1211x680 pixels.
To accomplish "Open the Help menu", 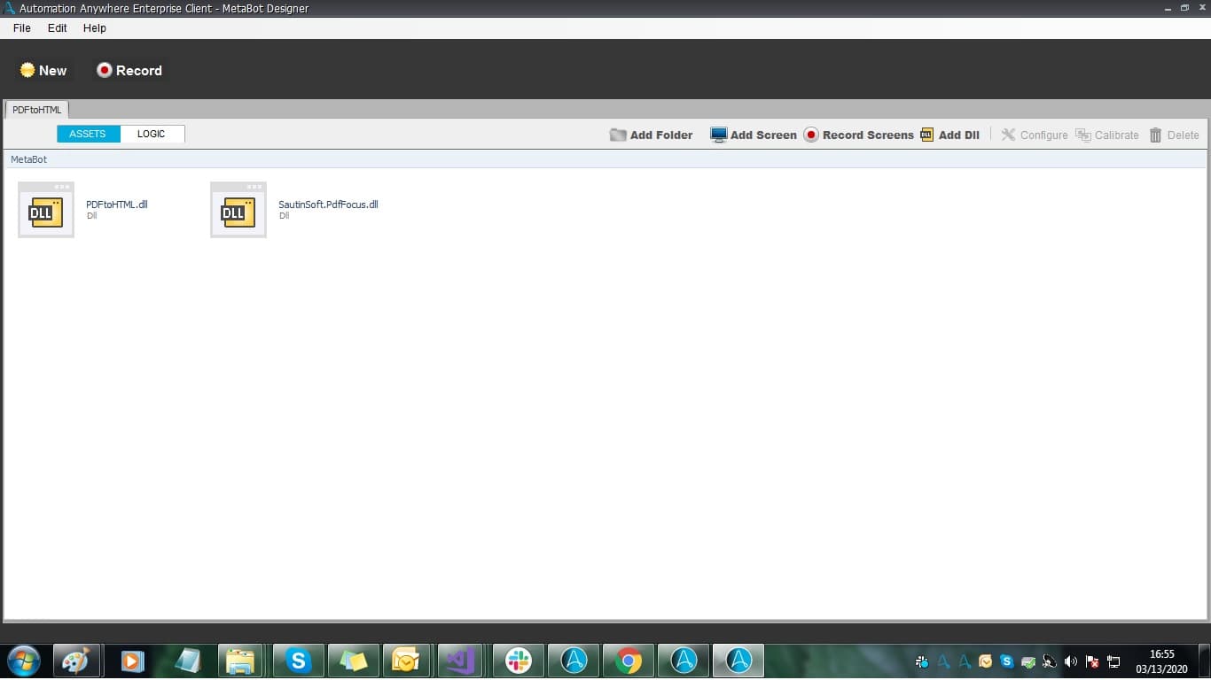I will [95, 28].
